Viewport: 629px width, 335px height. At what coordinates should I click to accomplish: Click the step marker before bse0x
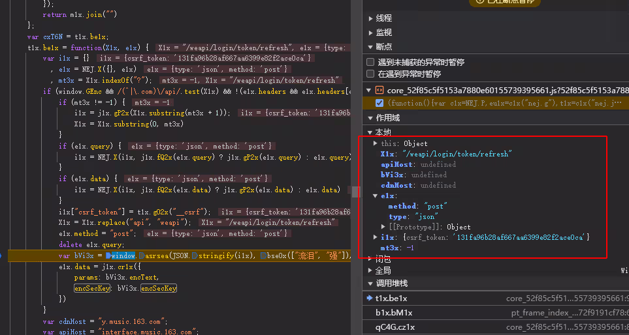click(263, 256)
